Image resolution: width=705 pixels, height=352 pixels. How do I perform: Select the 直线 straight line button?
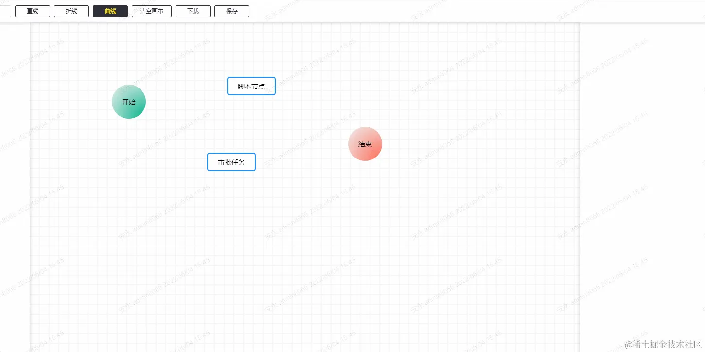(x=33, y=11)
